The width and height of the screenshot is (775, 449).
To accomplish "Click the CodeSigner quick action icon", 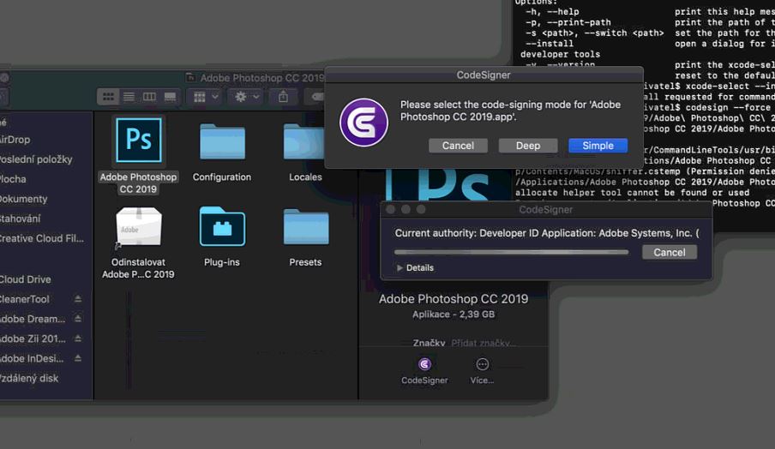I will (x=424, y=364).
